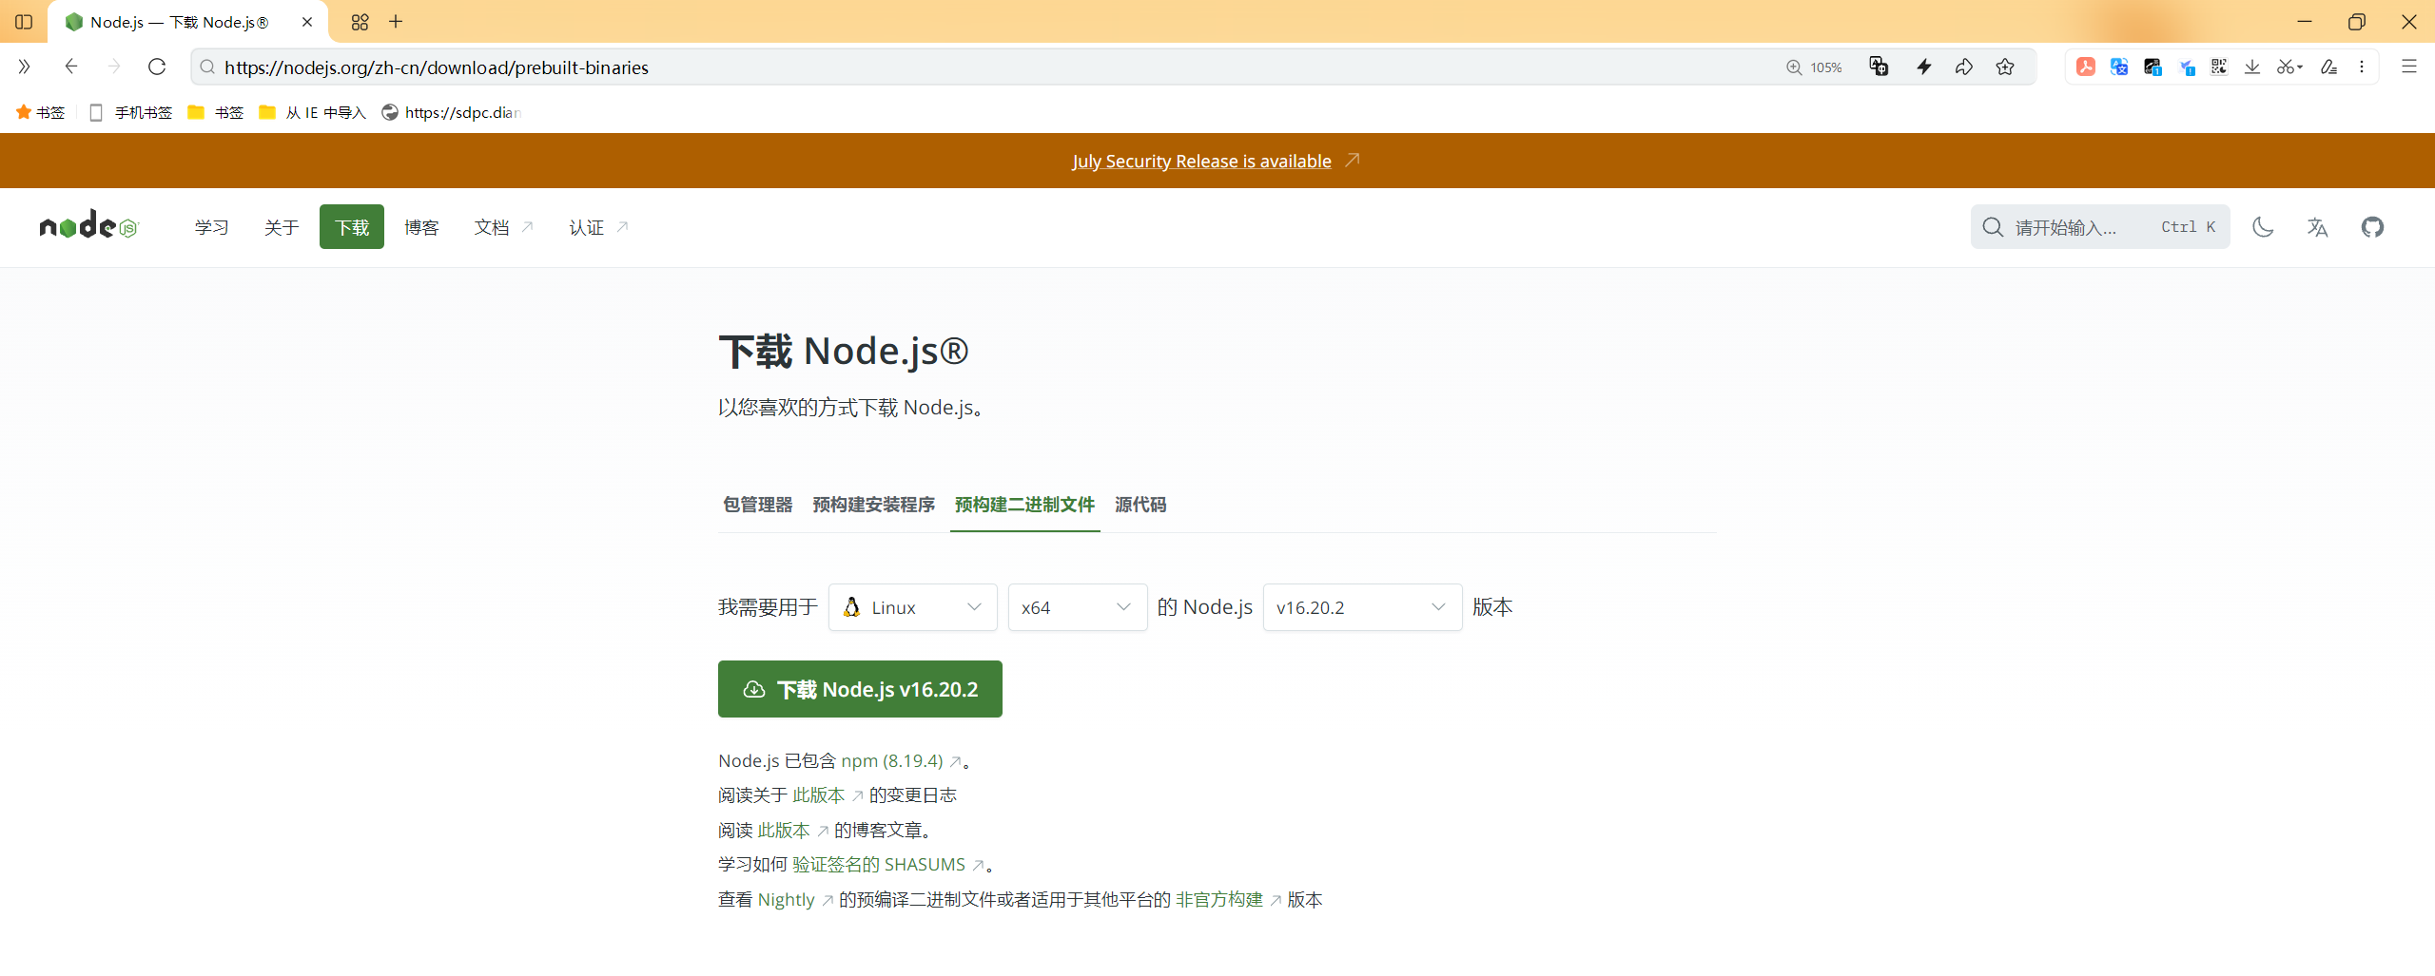Click the browser sidebar panel icon
Image resolution: width=2435 pixels, height=976 pixels.
click(24, 21)
